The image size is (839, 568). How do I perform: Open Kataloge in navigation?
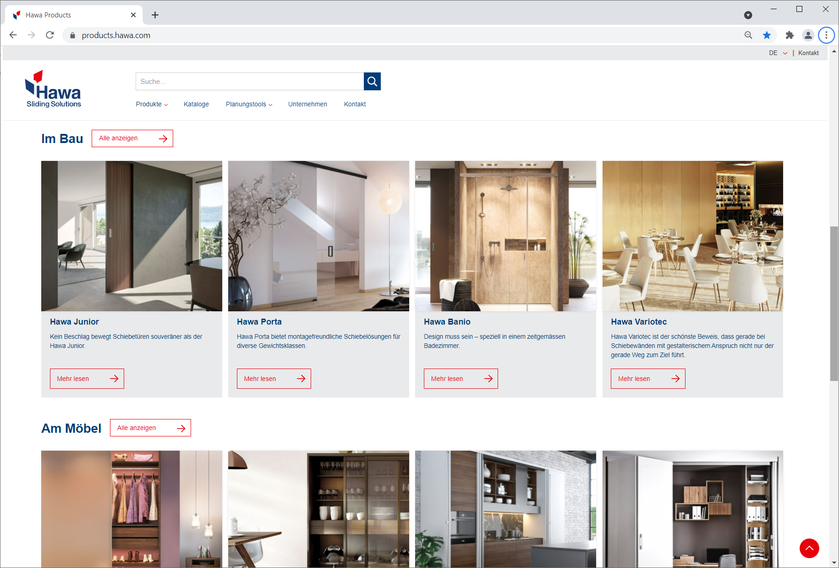click(196, 105)
